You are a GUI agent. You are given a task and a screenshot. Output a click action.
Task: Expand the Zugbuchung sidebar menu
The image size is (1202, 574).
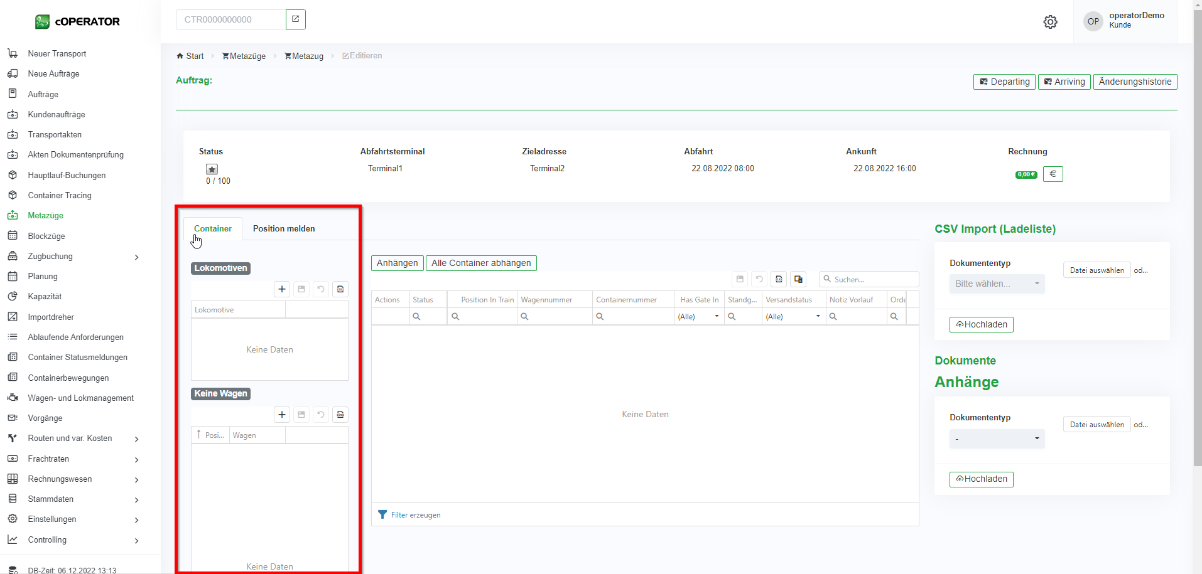(x=136, y=257)
